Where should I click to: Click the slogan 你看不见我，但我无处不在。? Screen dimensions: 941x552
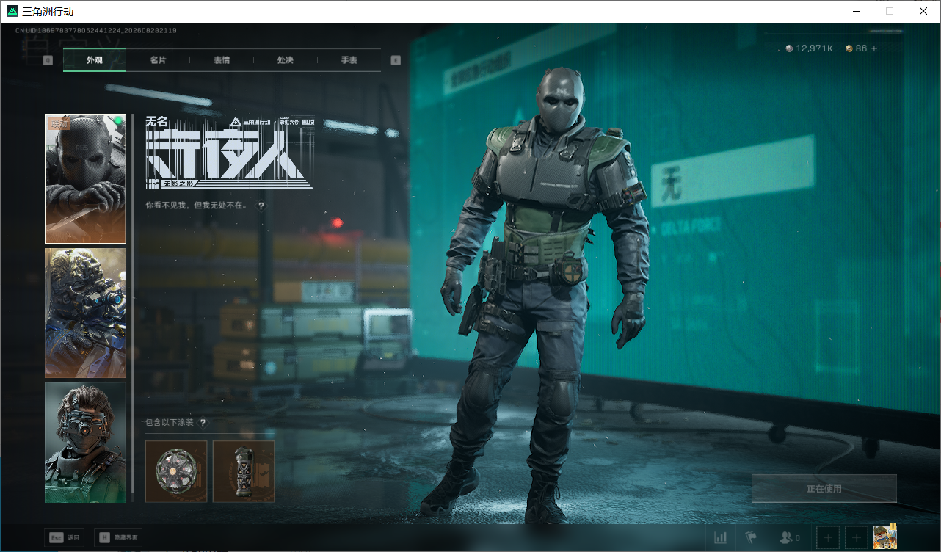pos(197,206)
